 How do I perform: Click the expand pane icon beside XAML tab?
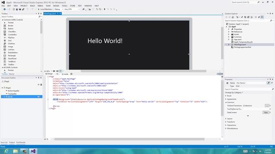[x=71, y=74]
